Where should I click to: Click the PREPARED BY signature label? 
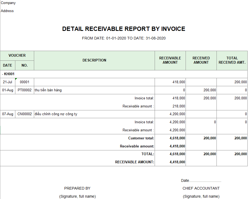(77, 188)
